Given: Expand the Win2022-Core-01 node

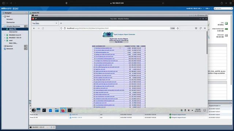Looking at the screenshot, I should (x=5, y=35).
